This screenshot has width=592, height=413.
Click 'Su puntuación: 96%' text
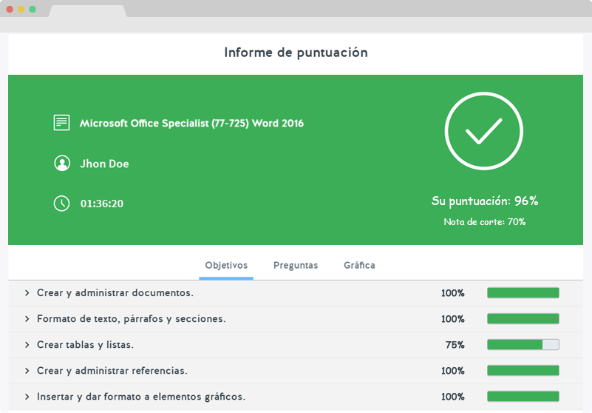click(x=485, y=201)
